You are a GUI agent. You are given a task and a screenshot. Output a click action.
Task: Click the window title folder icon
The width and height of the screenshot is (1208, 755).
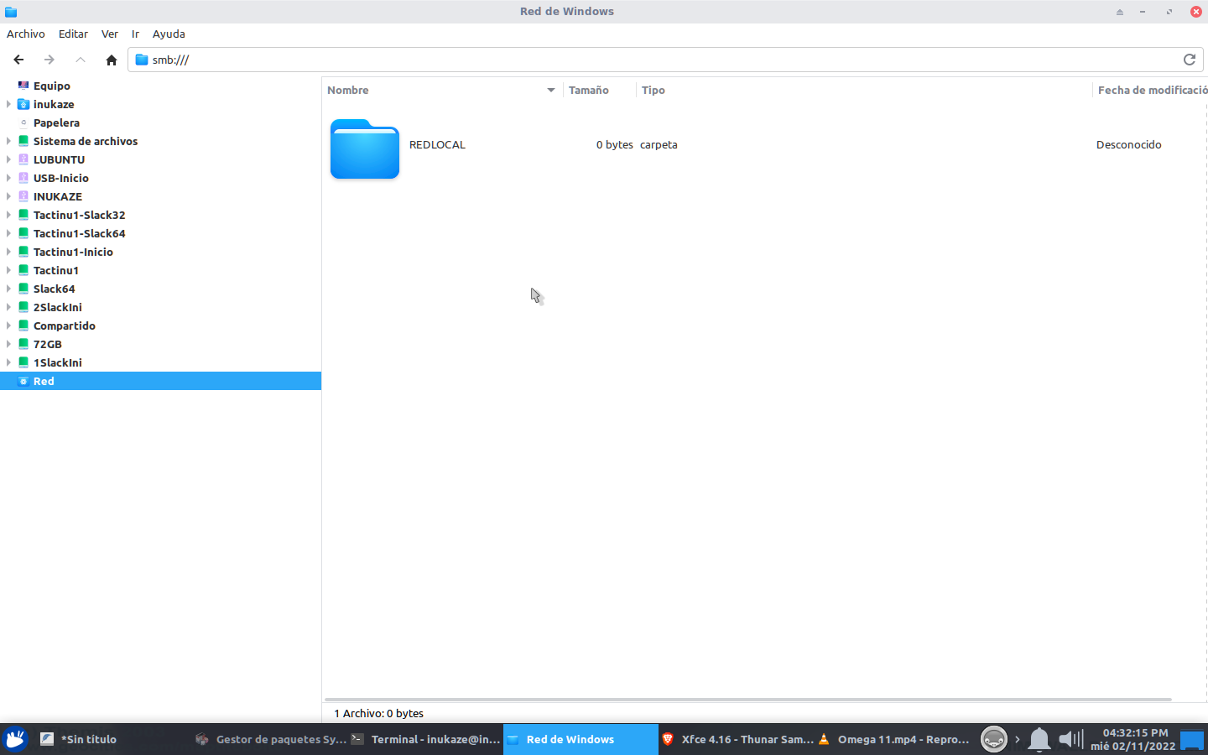11,12
